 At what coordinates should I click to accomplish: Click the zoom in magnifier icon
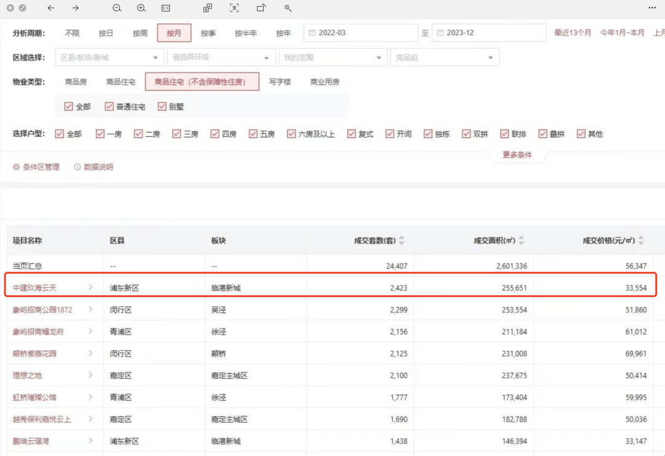pyautogui.click(x=141, y=8)
